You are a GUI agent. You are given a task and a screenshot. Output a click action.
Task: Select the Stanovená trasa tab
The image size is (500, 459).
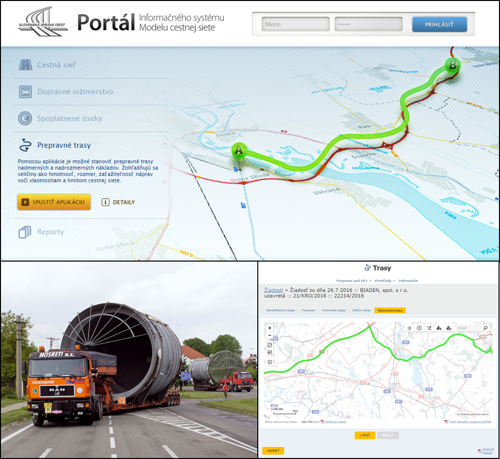pyautogui.click(x=390, y=310)
